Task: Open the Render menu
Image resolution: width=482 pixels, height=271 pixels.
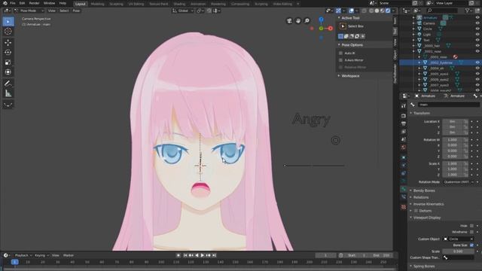Action: [34, 3]
